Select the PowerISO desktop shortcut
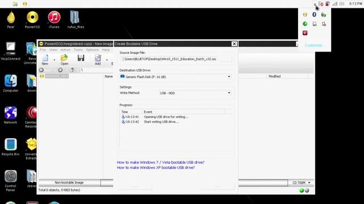Image resolution: width=364 pixels, height=204 pixels. 32,20
